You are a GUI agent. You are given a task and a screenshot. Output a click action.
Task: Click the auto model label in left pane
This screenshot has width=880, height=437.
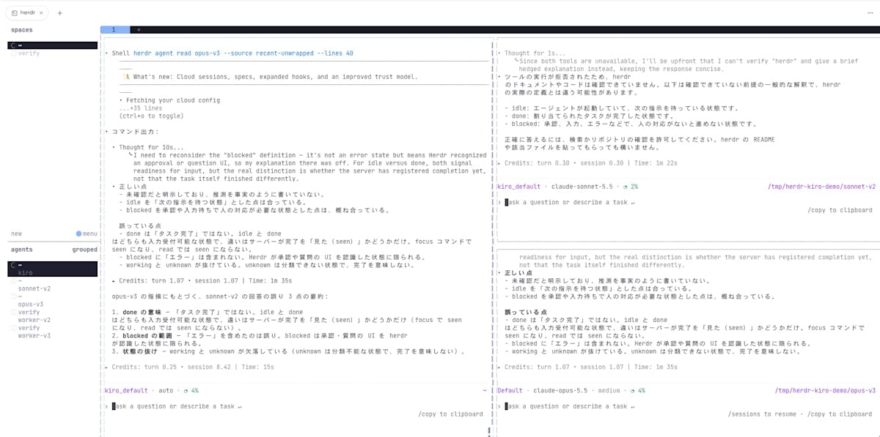(x=166, y=390)
